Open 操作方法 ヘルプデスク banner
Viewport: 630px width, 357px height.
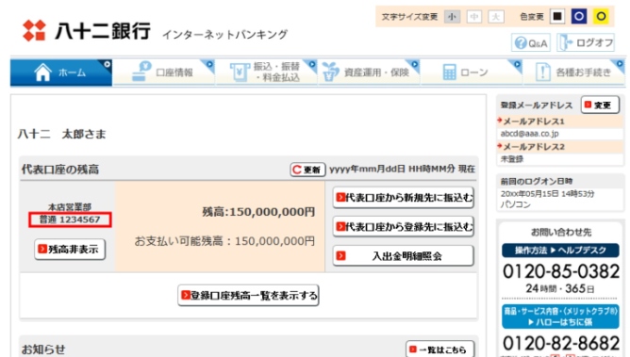[x=560, y=251]
